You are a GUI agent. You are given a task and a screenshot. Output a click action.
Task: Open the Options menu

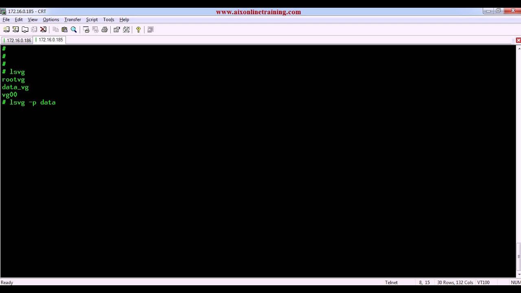tap(51, 20)
